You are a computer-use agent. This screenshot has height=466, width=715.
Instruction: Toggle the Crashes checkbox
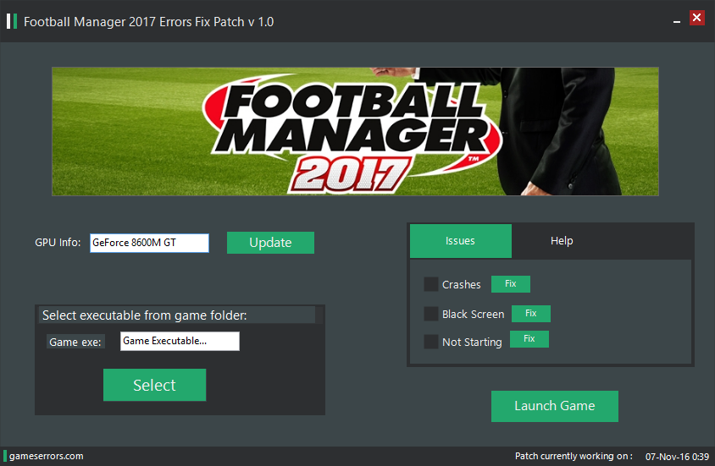click(431, 284)
